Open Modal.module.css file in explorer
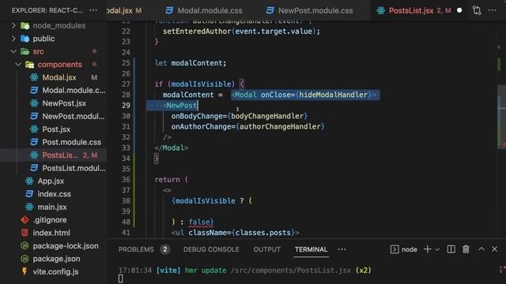The height and width of the screenshot is (284, 506). (74, 90)
